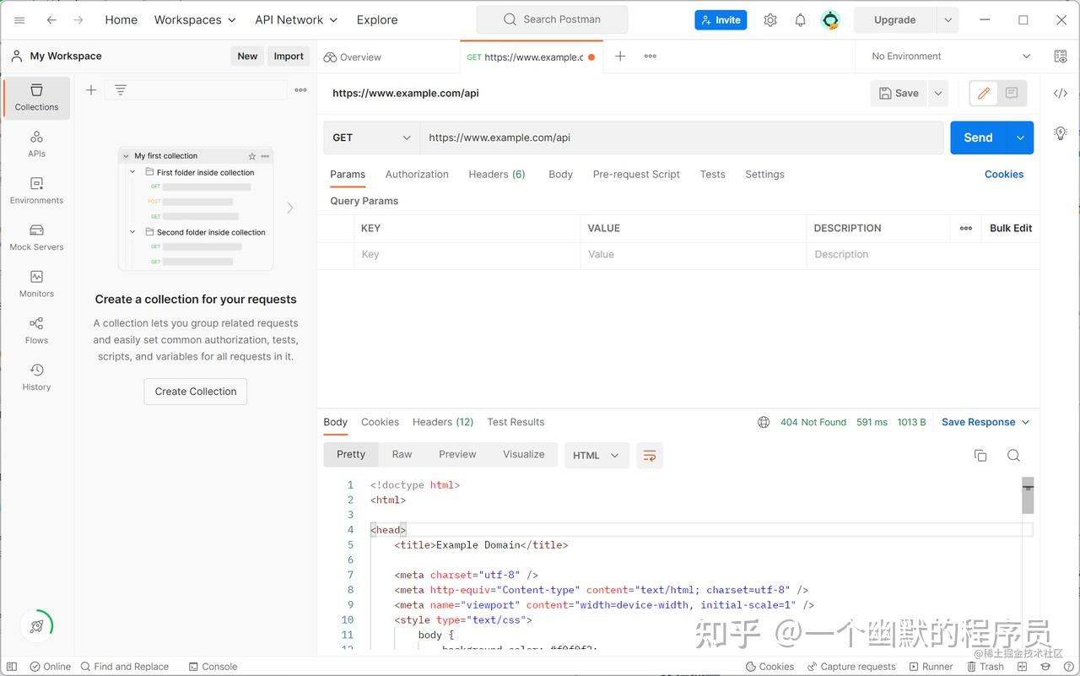Open the Postman Console from status bar
The height and width of the screenshot is (676, 1080).
pyautogui.click(x=213, y=666)
